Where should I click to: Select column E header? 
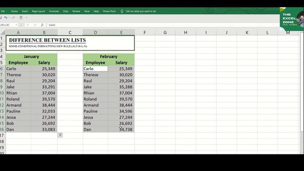(x=121, y=32)
